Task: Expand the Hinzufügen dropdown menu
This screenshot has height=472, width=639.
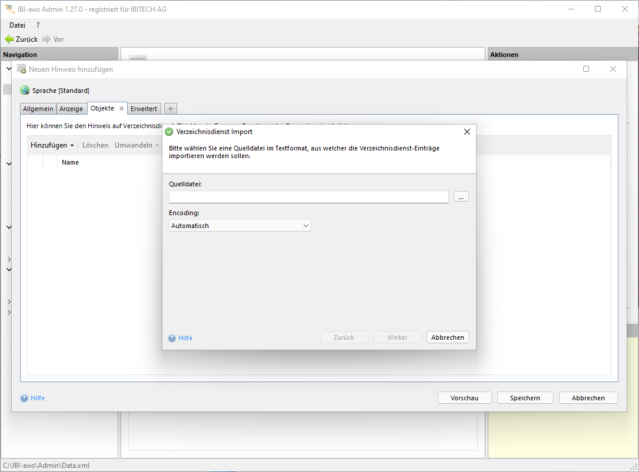Action: (x=52, y=145)
